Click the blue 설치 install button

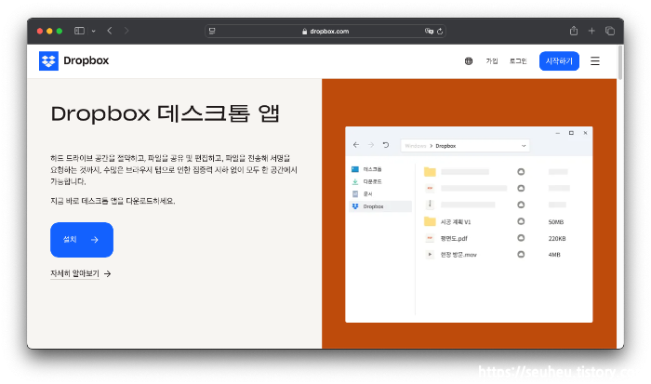pos(82,240)
